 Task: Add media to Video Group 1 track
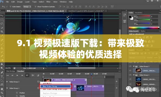point(117,88)
